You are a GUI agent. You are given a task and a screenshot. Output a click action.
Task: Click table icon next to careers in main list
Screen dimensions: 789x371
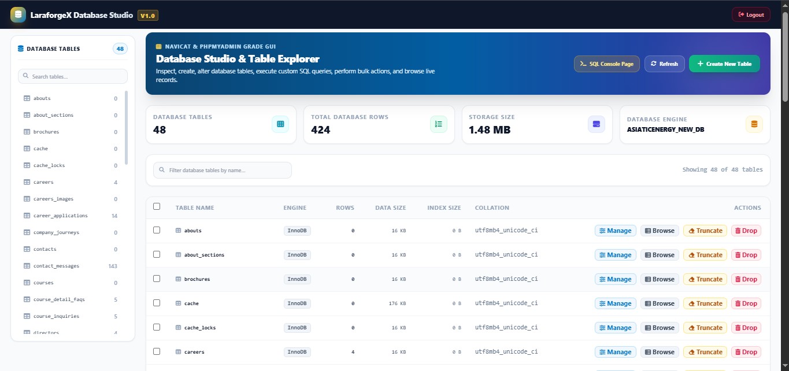pyautogui.click(x=179, y=352)
